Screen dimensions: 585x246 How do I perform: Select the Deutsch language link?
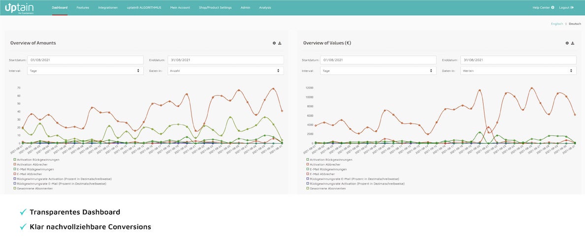pyautogui.click(x=575, y=24)
